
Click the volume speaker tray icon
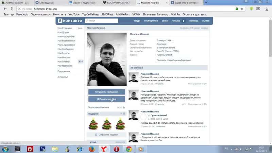pyautogui.click(x=241, y=149)
